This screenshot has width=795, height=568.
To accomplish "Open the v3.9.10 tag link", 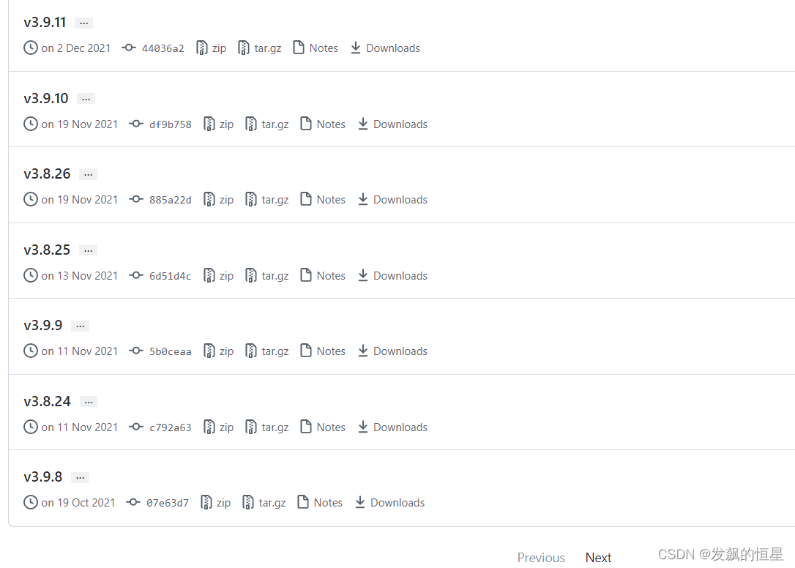I will [46, 98].
